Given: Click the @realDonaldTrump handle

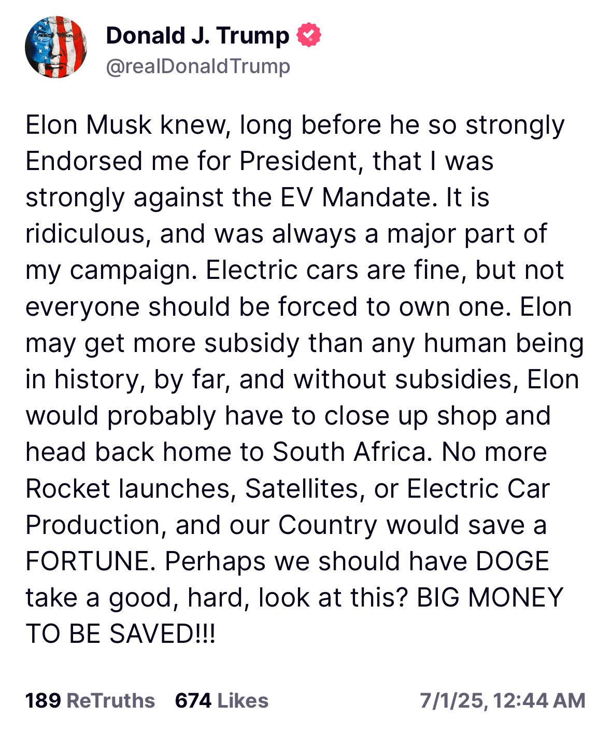Looking at the screenshot, I should click(x=199, y=66).
